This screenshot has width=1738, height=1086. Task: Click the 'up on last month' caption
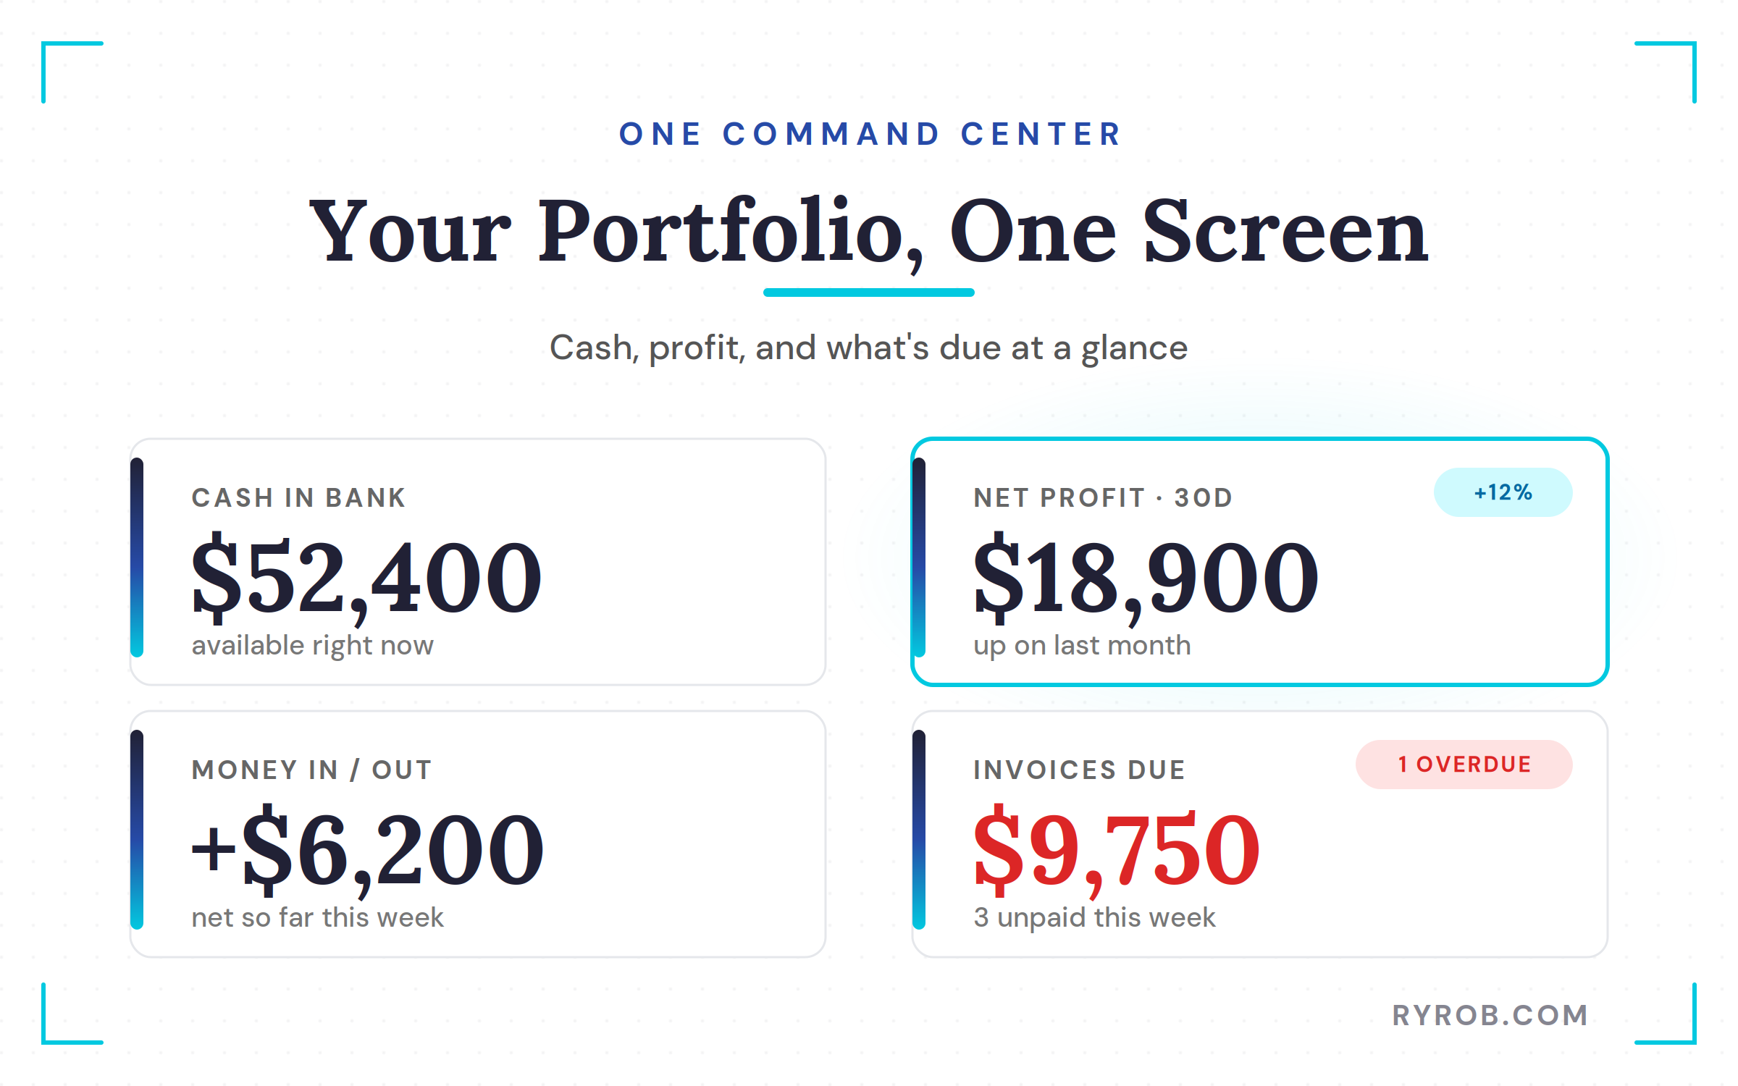coord(1082,645)
